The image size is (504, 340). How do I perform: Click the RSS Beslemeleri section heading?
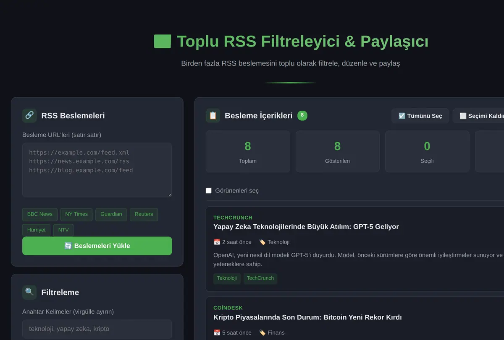pyautogui.click(x=73, y=116)
